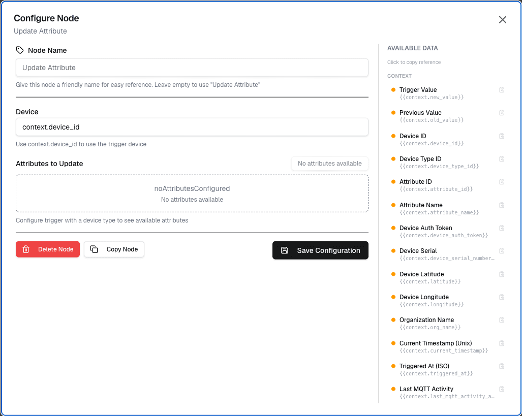Copy the Organization Name reference icon
Screen dimensions: 522x416
point(502,320)
